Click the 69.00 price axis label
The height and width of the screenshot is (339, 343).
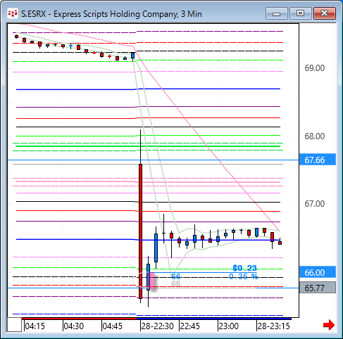coord(315,68)
